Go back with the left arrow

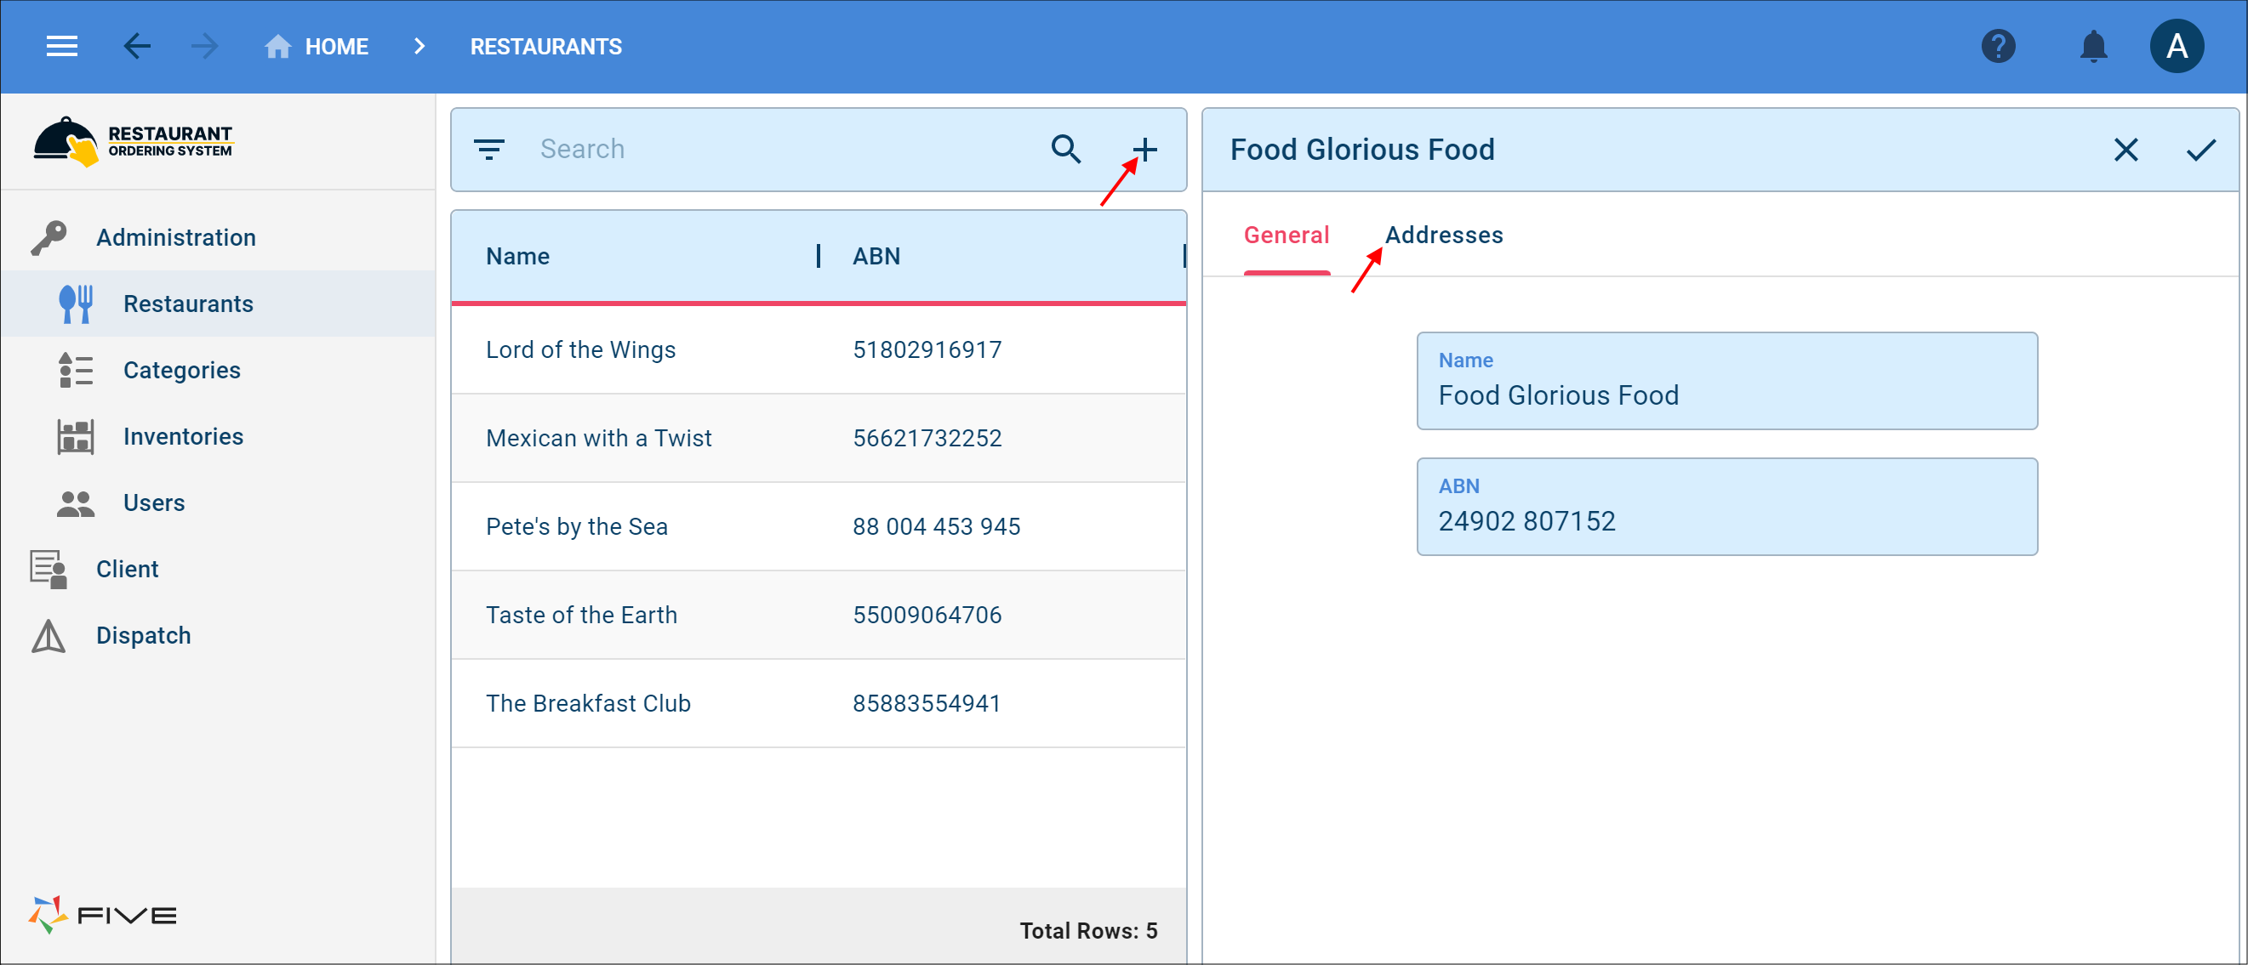[x=137, y=46]
